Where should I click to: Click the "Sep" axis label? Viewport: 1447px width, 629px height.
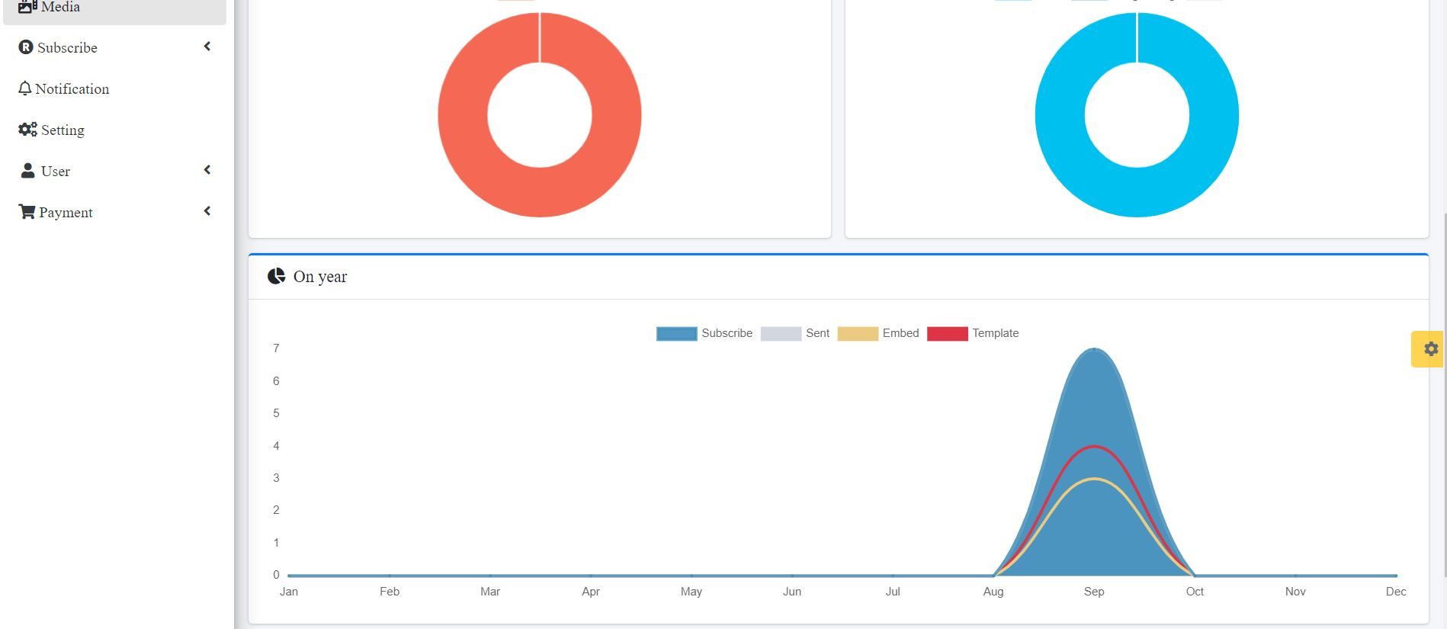(1094, 592)
